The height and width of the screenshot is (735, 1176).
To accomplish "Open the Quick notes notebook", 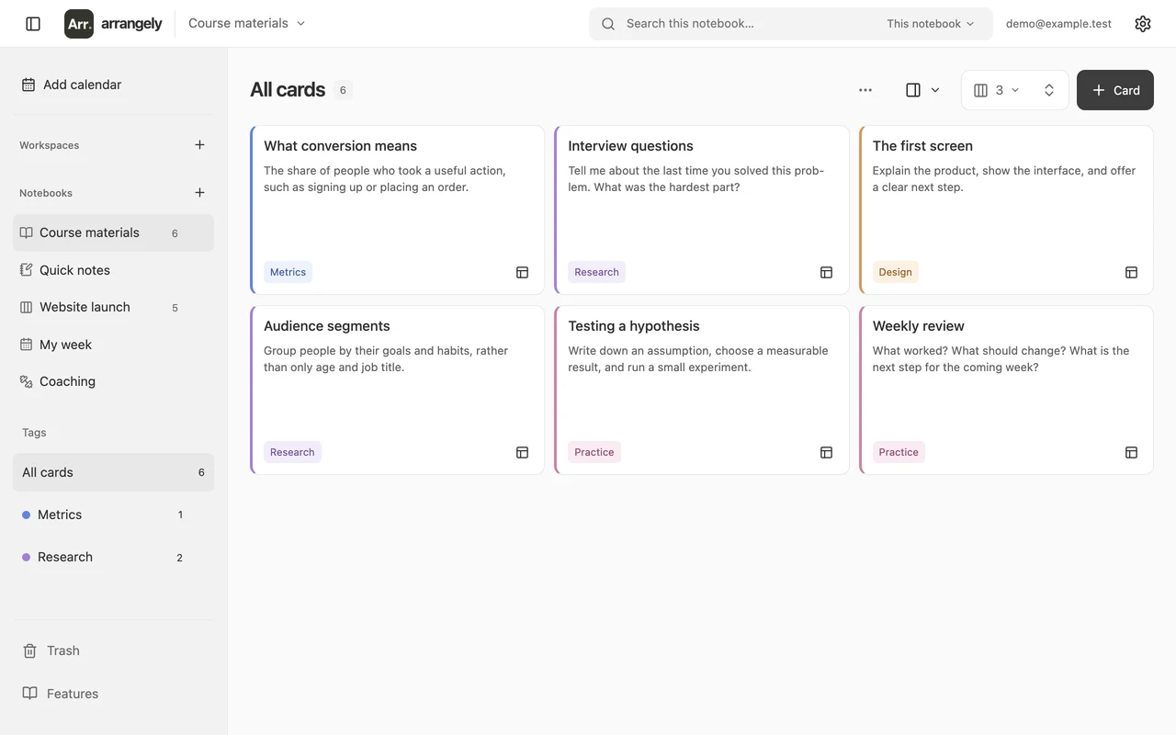I will [x=113, y=270].
